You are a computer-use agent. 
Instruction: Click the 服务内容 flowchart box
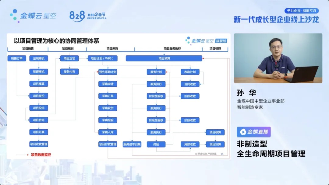pos(69,72)
